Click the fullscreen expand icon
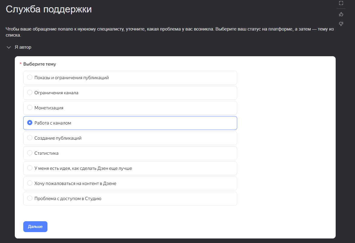This screenshot has height=243, width=355. (341, 3)
